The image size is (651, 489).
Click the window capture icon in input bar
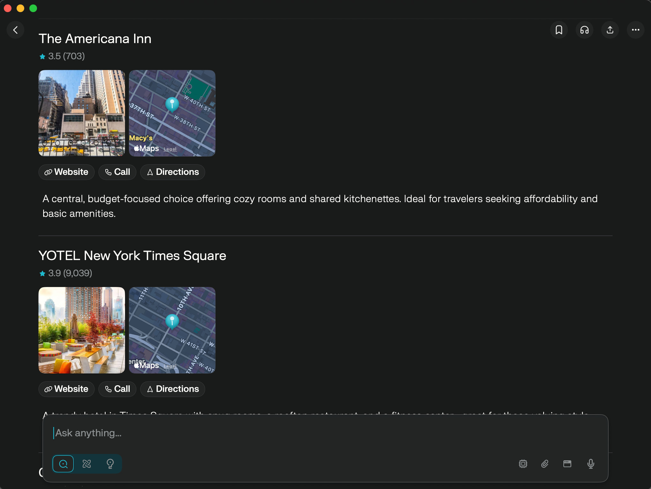pos(567,463)
